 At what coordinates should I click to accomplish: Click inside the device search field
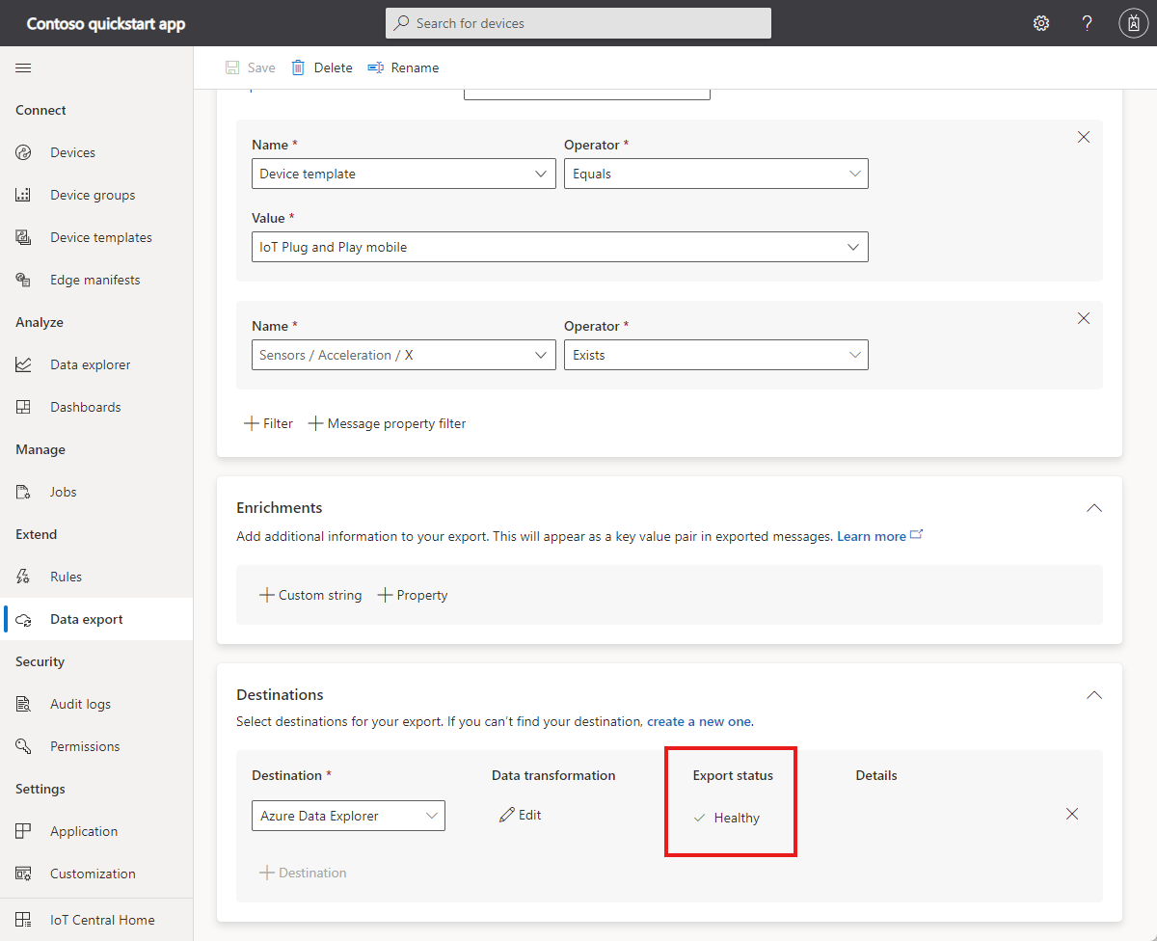click(578, 23)
